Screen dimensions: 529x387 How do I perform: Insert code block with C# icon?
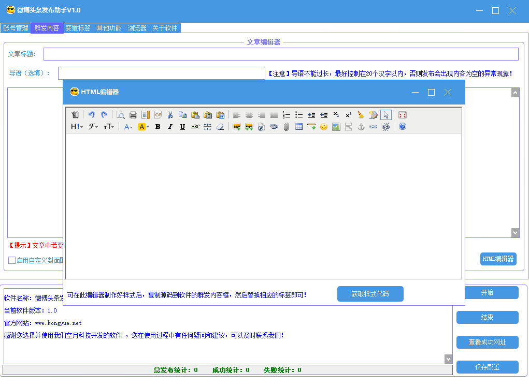[158, 115]
